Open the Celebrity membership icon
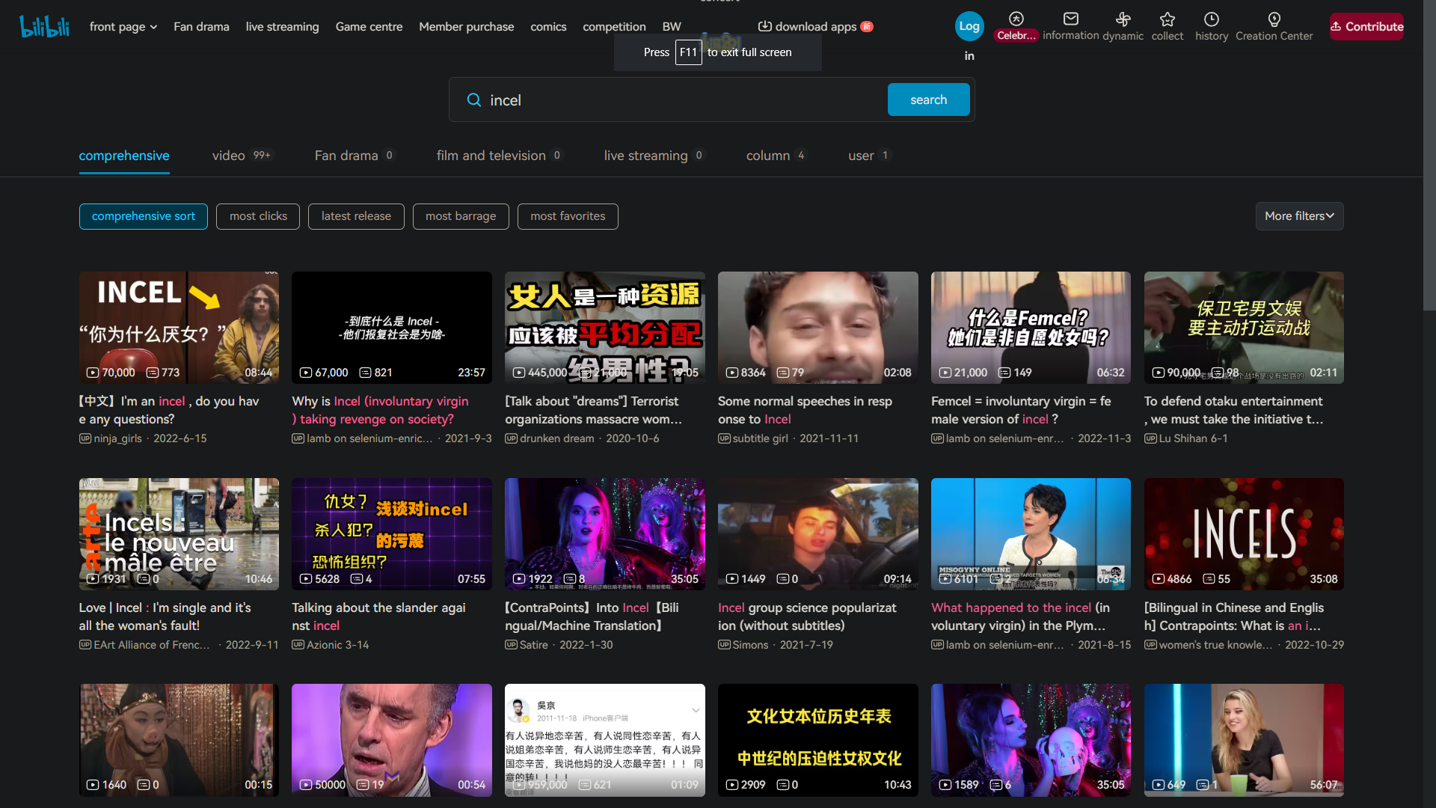The width and height of the screenshot is (1436, 808). [x=1016, y=19]
